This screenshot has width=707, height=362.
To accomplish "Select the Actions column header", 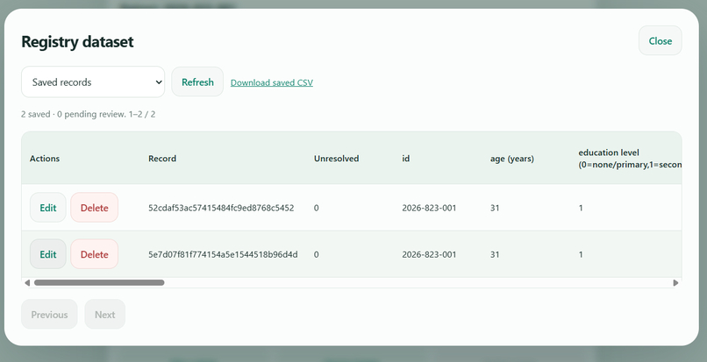I will coord(45,159).
